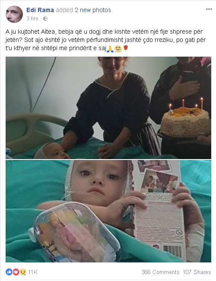View the 107 Shares list
The height and width of the screenshot is (281, 216).
click(197, 272)
